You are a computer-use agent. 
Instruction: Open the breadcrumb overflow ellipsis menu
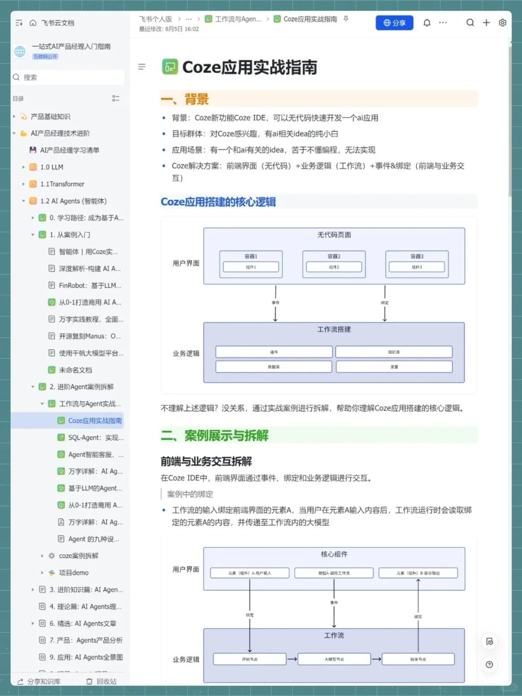188,19
